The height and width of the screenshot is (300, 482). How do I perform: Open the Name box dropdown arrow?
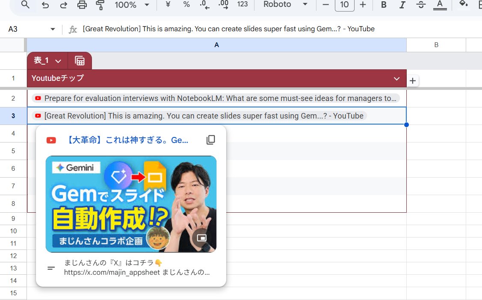53,29
